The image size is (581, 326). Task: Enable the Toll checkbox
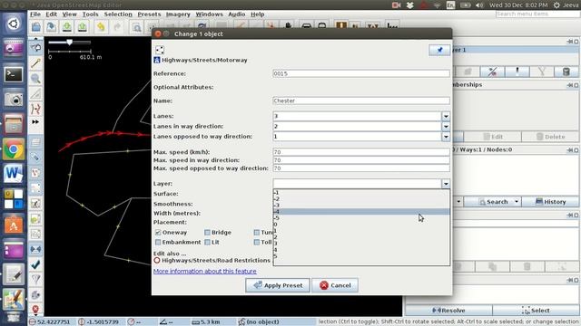point(257,242)
